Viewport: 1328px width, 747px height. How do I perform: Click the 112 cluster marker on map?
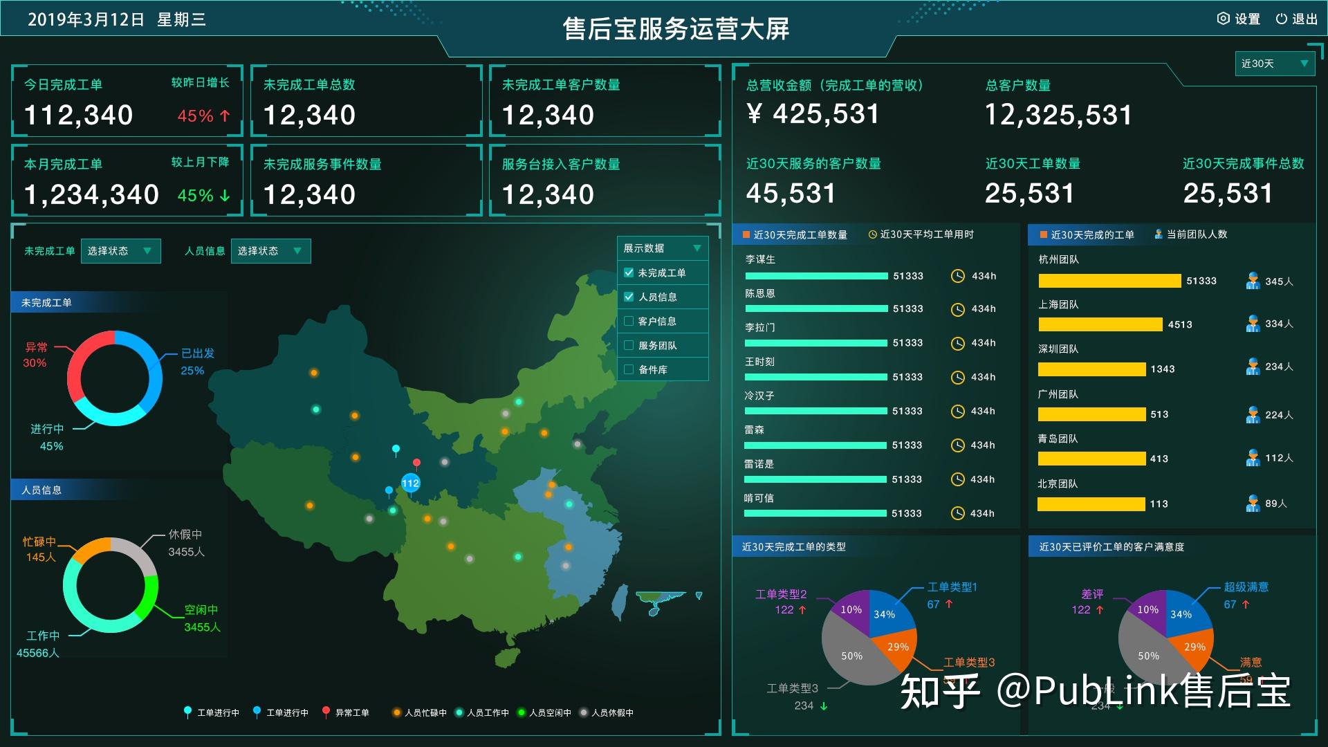(x=410, y=483)
